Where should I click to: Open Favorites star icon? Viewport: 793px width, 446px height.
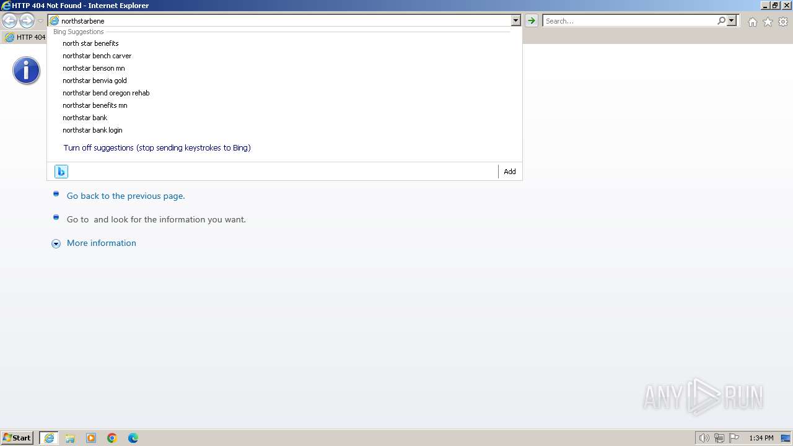click(768, 22)
